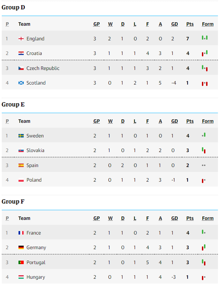
Task: Click the Croatia flag icon
Action: [21, 53]
